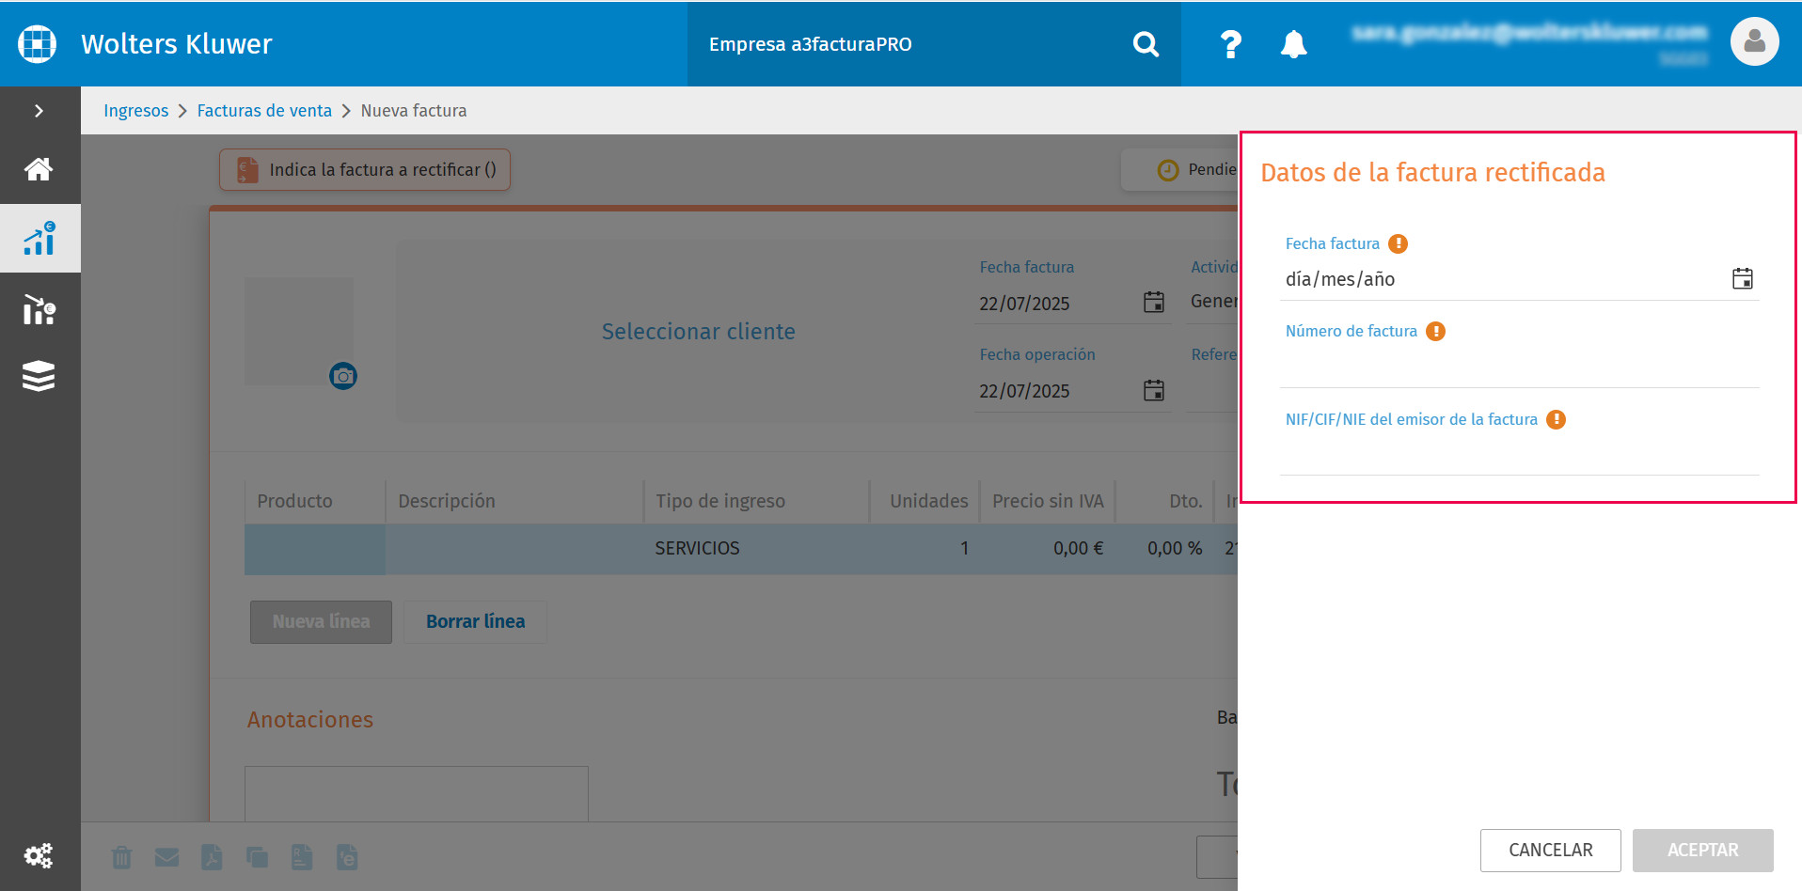
Task: Click the Nueva línea button
Action: coord(321,622)
